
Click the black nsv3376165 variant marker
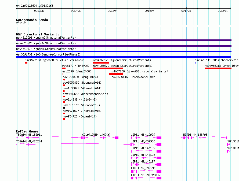[x=64, y=108]
